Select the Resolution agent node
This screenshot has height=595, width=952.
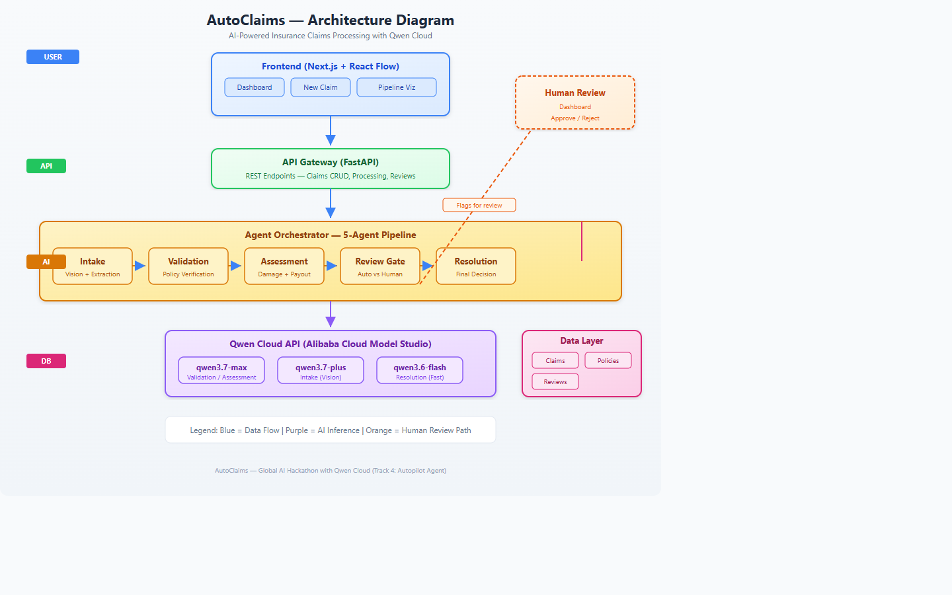(476, 266)
